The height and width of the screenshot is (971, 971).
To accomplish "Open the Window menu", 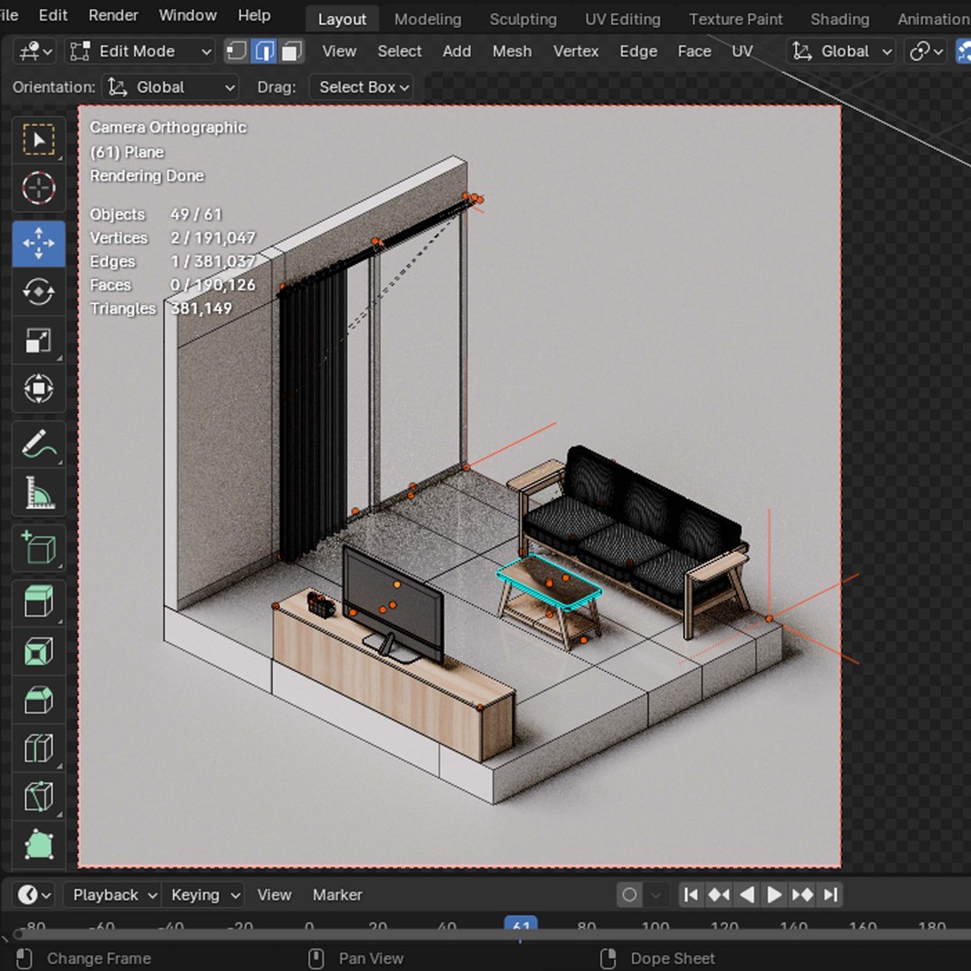I will (x=188, y=15).
